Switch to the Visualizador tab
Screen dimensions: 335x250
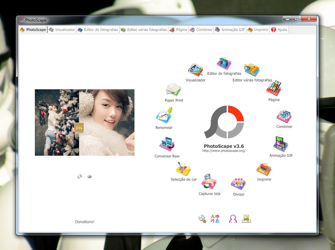coord(62,30)
